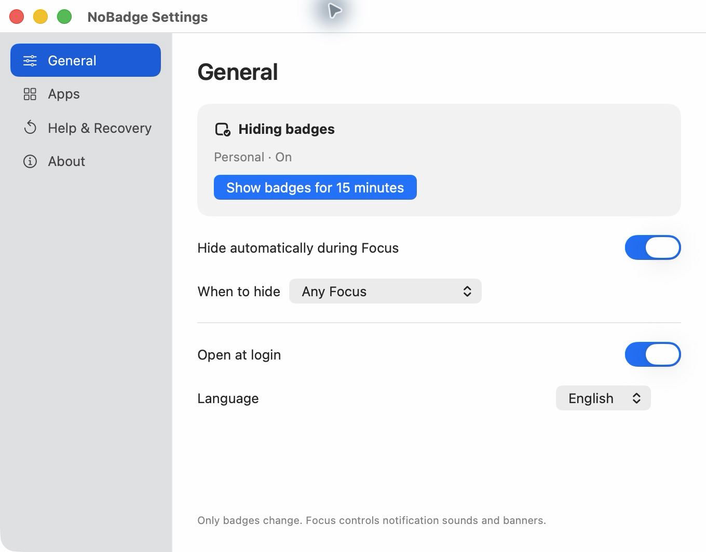Image resolution: width=706 pixels, height=552 pixels.
Task: Click the Hiding badges status icon
Action: [x=223, y=129]
